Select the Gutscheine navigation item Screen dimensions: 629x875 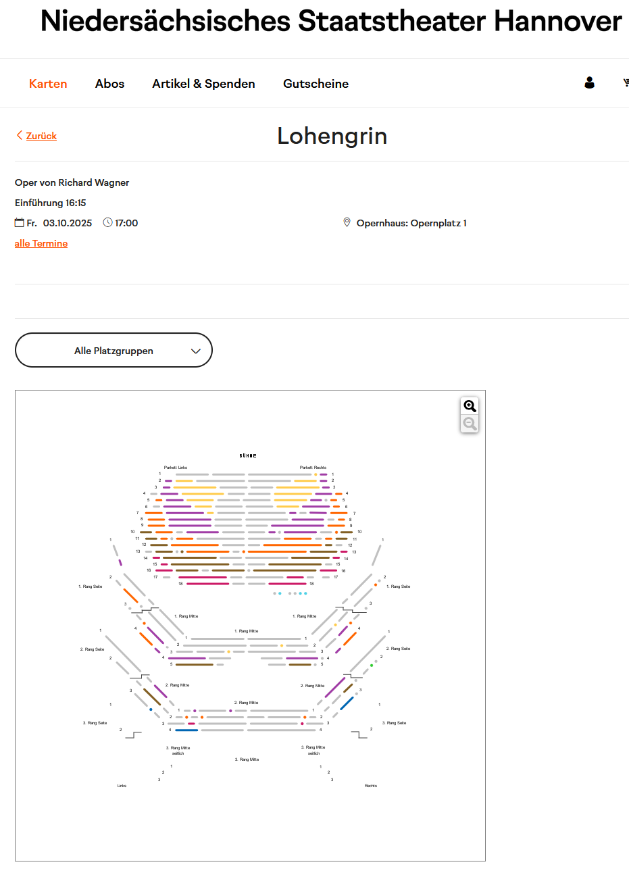pyautogui.click(x=316, y=84)
